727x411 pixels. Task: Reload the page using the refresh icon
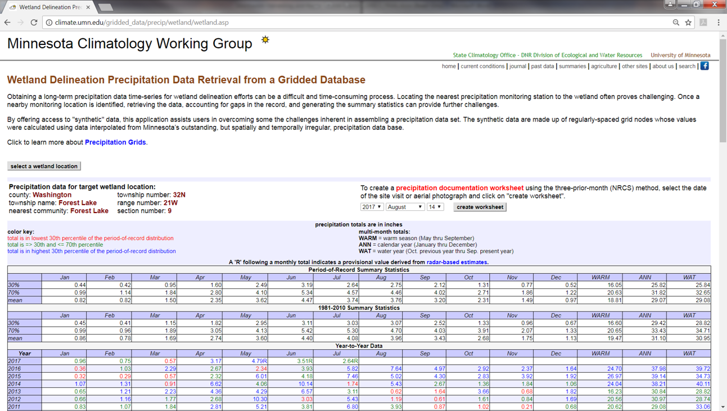(35, 22)
